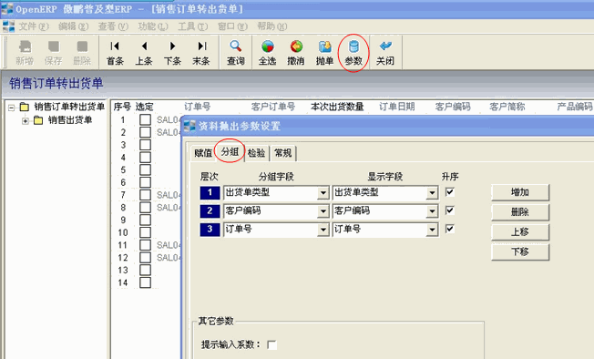
Task: Toggle 选定 checkbox in row 1
Action: pos(145,119)
